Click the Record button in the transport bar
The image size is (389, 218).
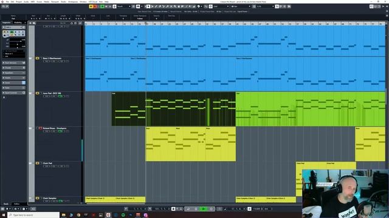(x=211, y=209)
